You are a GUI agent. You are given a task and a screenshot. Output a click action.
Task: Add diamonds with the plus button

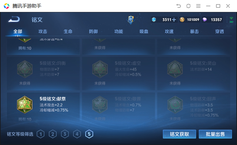(174, 20)
